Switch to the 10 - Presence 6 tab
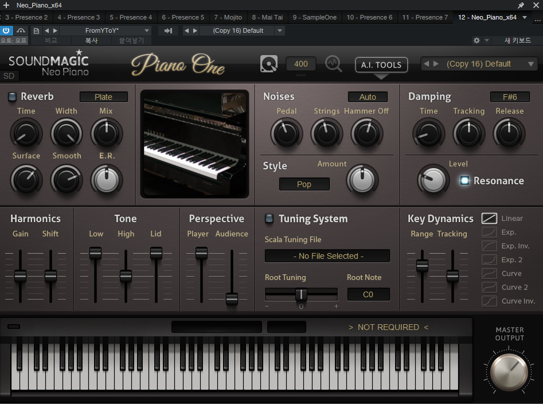This screenshot has width=543, height=404. pos(369,17)
